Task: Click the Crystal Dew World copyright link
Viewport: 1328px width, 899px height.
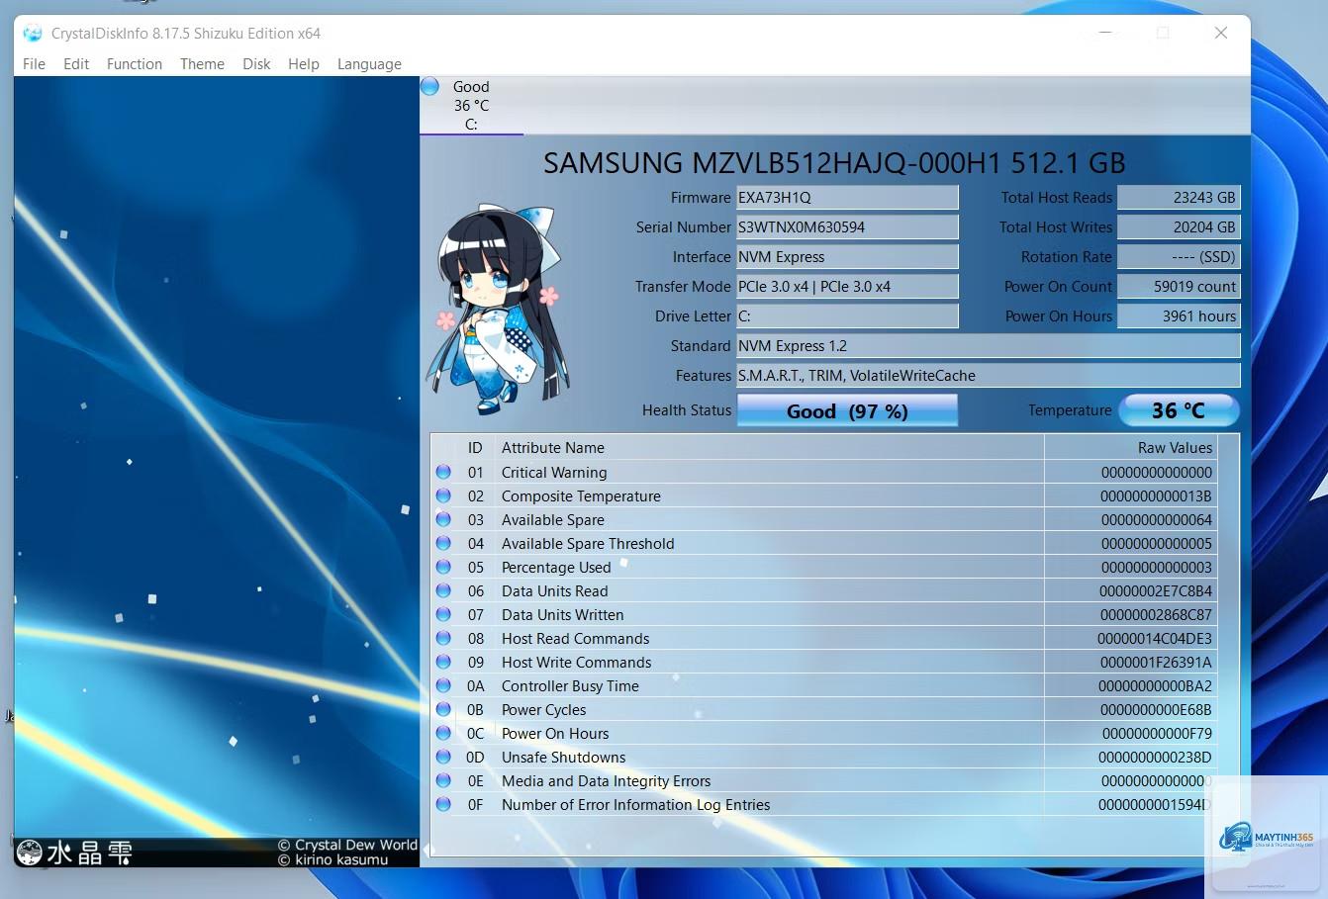Action: click(x=347, y=845)
